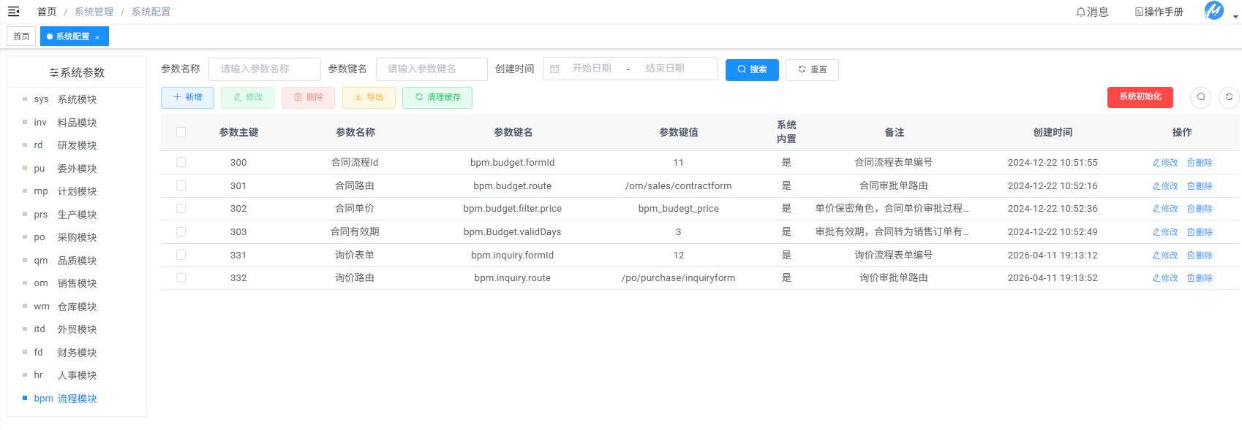This screenshot has width=1242, height=430.
Task: Delete row 300 via 删除
Action: pyautogui.click(x=1200, y=163)
